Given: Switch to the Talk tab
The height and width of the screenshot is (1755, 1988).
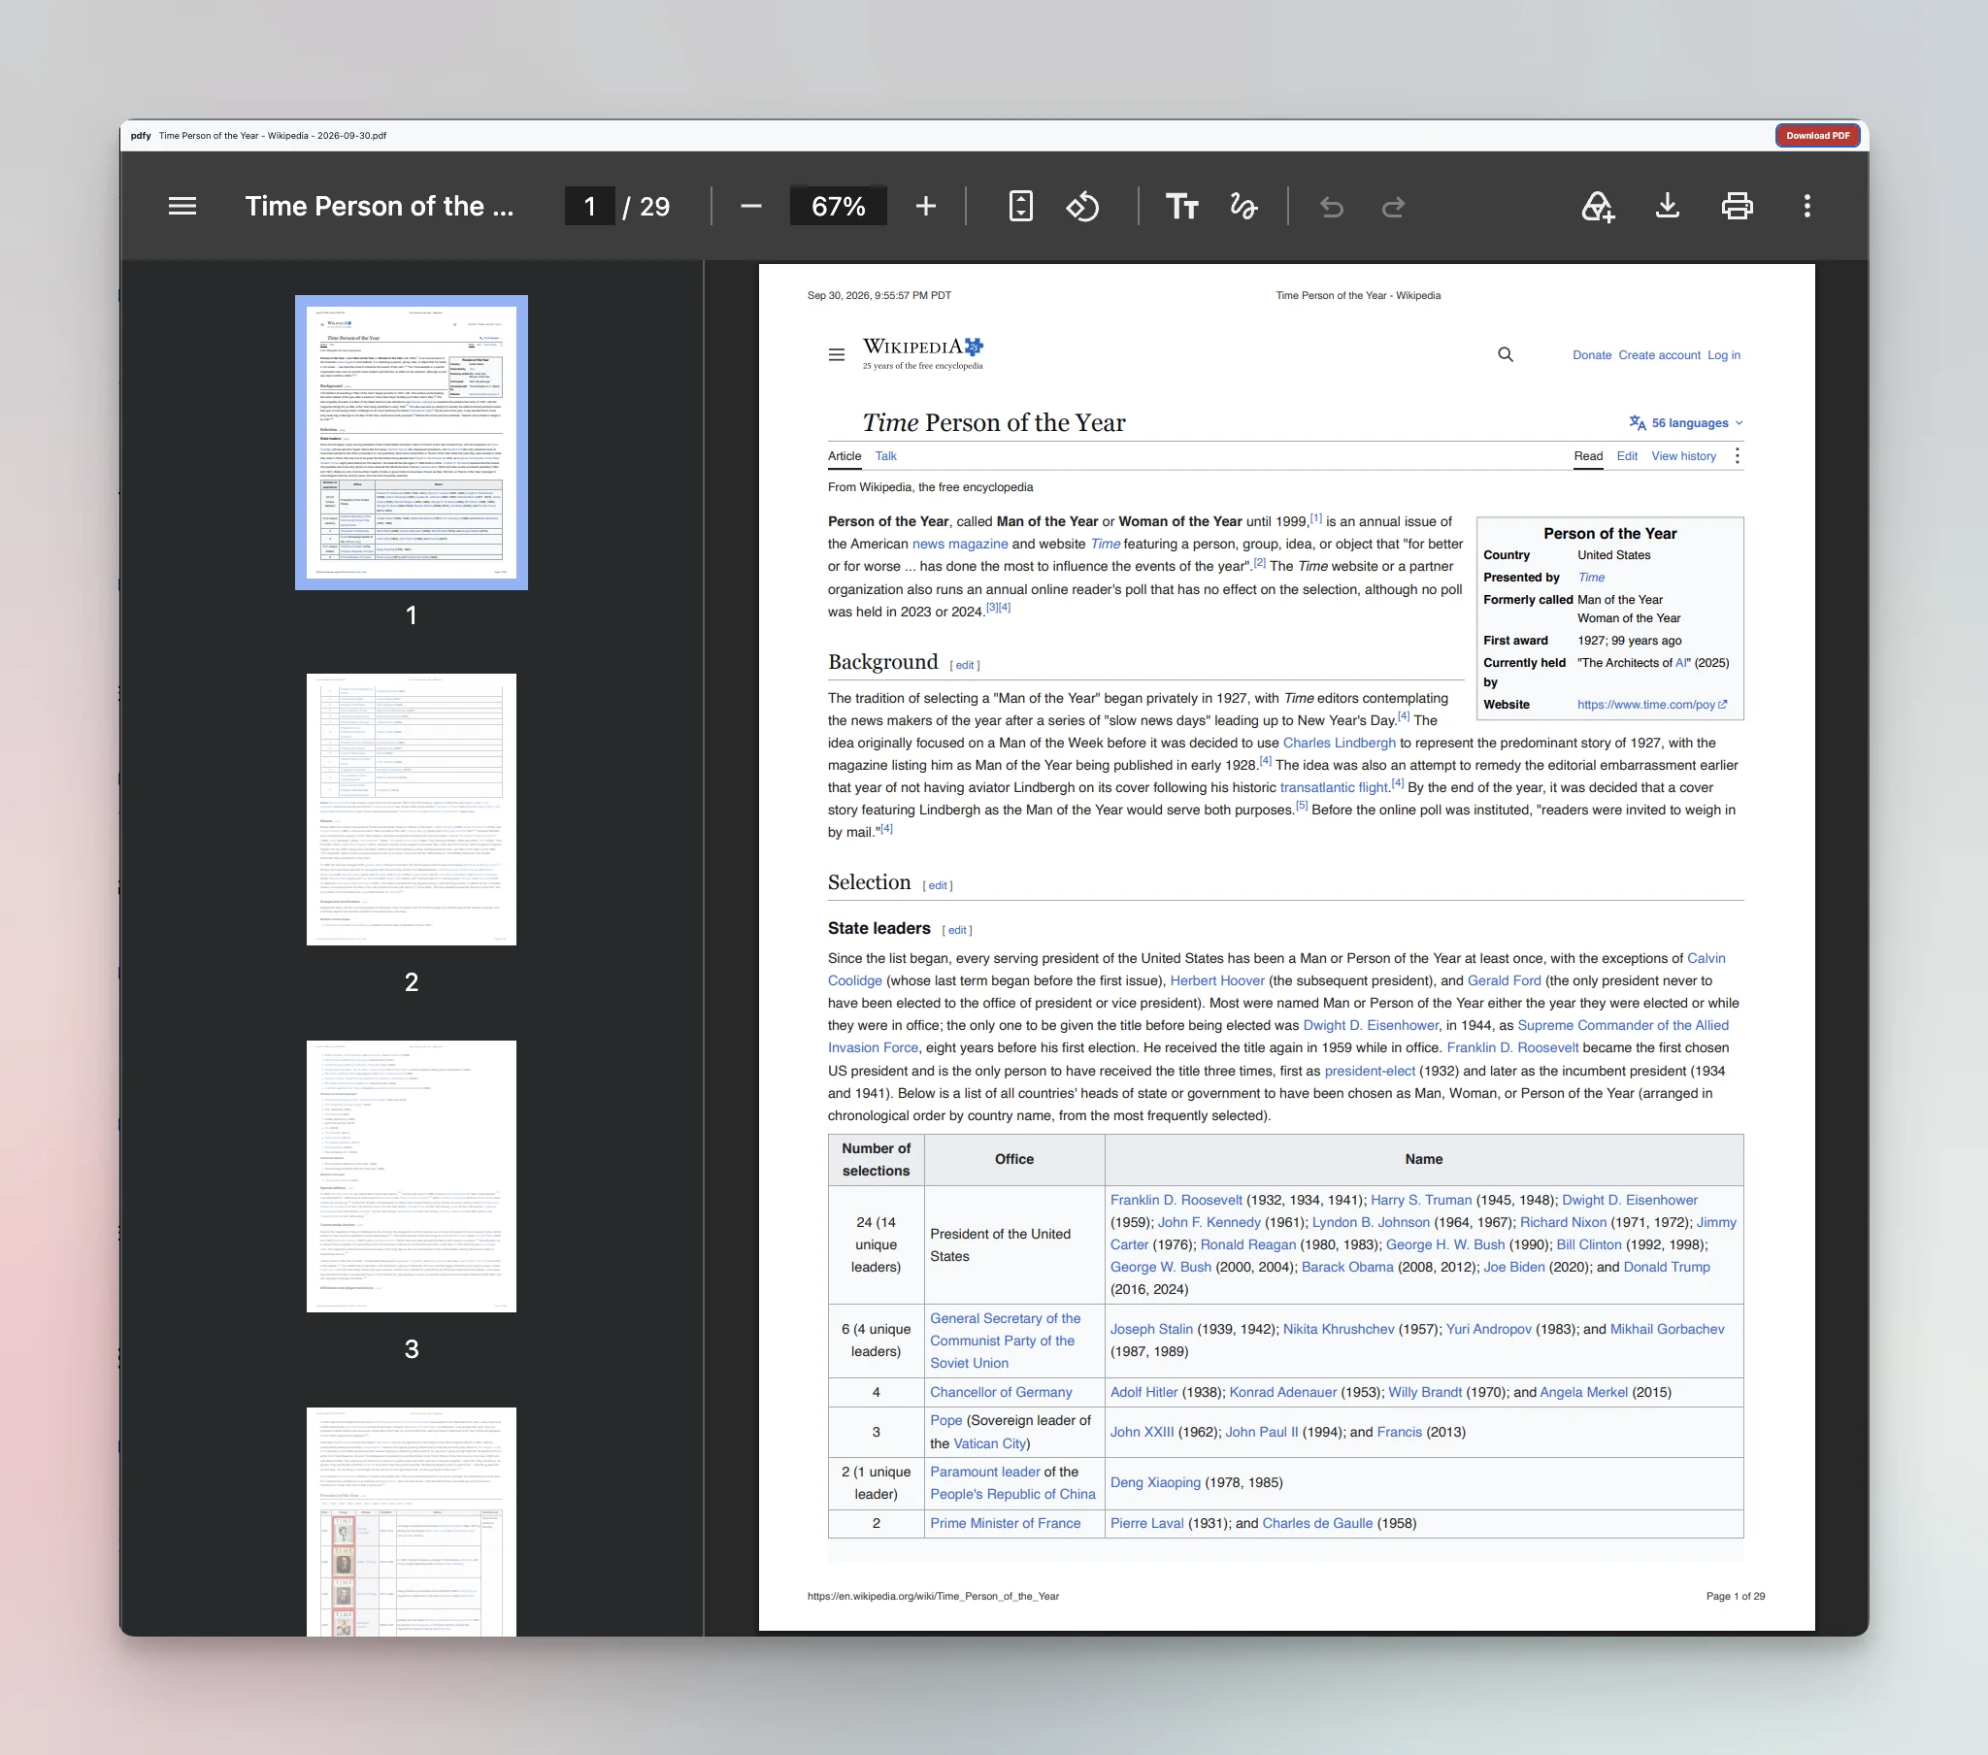Looking at the screenshot, I should 886,456.
